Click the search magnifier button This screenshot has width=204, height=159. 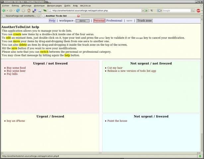click(x=193, y=11)
